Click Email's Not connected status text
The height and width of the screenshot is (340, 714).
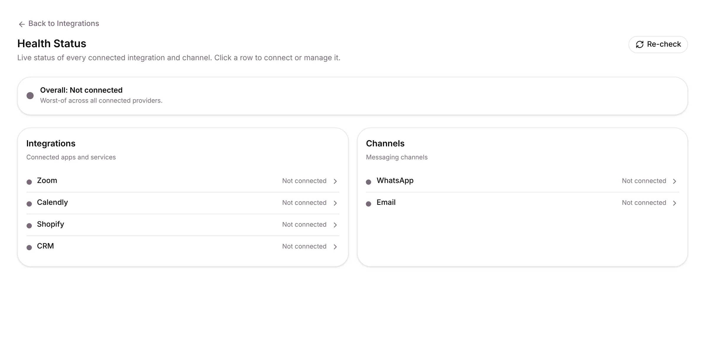pos(644,203)
